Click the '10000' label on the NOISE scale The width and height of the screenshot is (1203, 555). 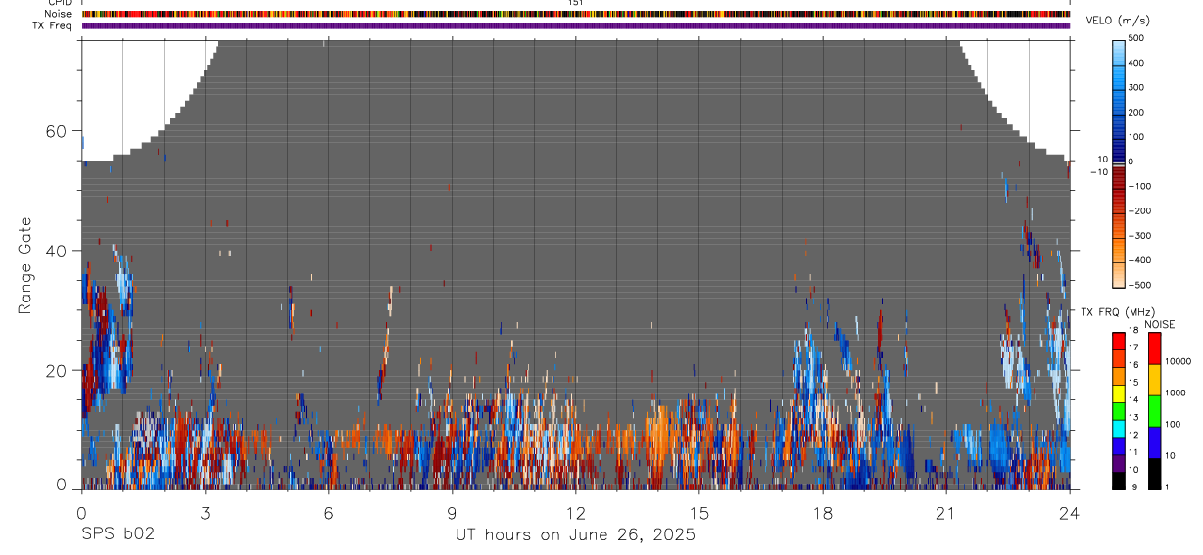(1177, 362)
